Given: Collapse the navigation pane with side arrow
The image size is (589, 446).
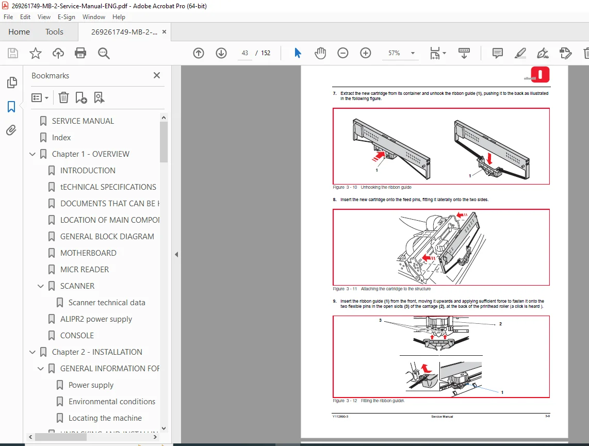Looking at the screenshot, I should coord(176,255).
